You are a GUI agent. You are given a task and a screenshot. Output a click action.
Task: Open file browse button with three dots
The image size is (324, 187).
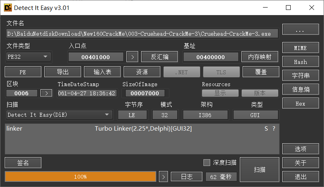click(x=301, y=29)
